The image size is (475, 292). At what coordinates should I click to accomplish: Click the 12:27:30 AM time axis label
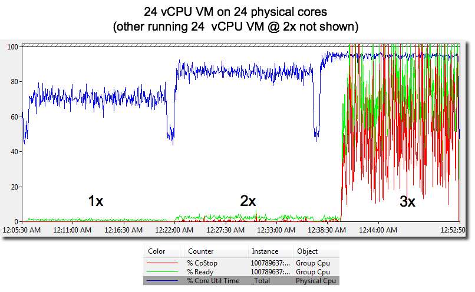[x=225, y=230]
